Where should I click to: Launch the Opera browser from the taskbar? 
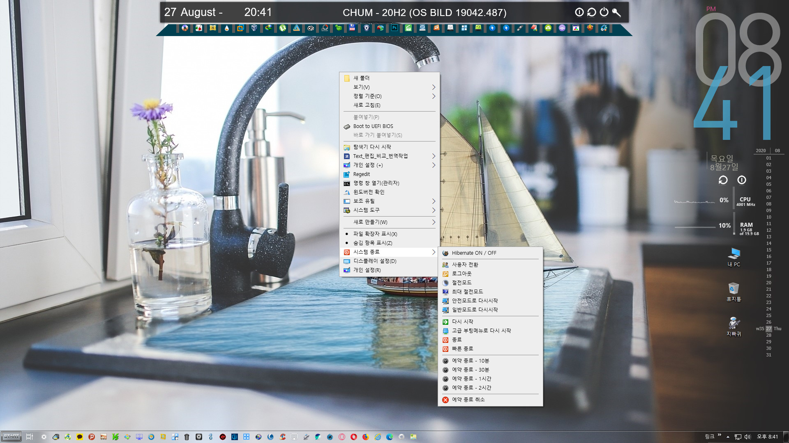coord(354,437)
